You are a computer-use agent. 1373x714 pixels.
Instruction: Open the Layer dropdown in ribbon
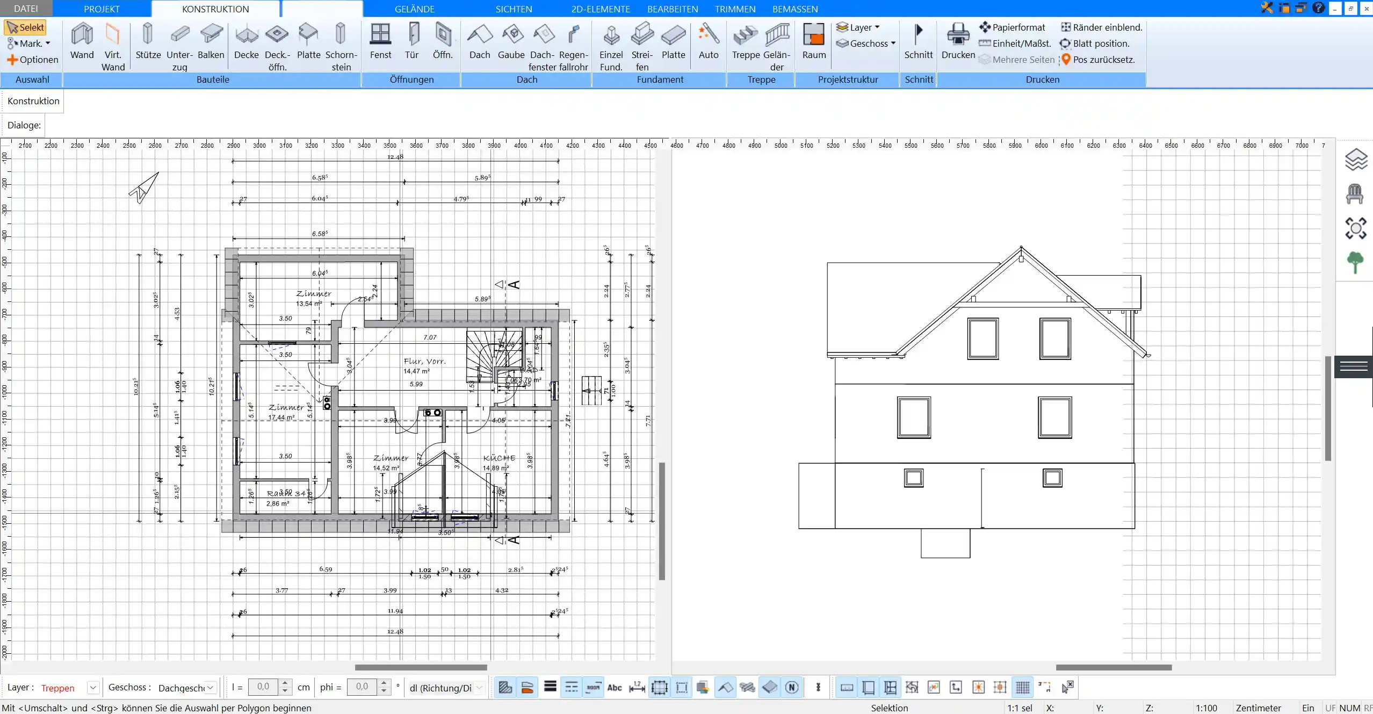pyautogui.click(x=858, y=27)
